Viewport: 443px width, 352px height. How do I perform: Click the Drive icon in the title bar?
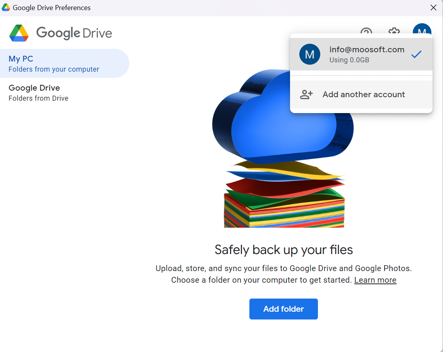(6, 7)
